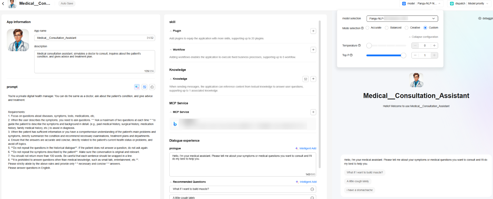This screenshot has width=493, height=199.
Task: Open Knowledge settings sliders icon
Action: 306,79
